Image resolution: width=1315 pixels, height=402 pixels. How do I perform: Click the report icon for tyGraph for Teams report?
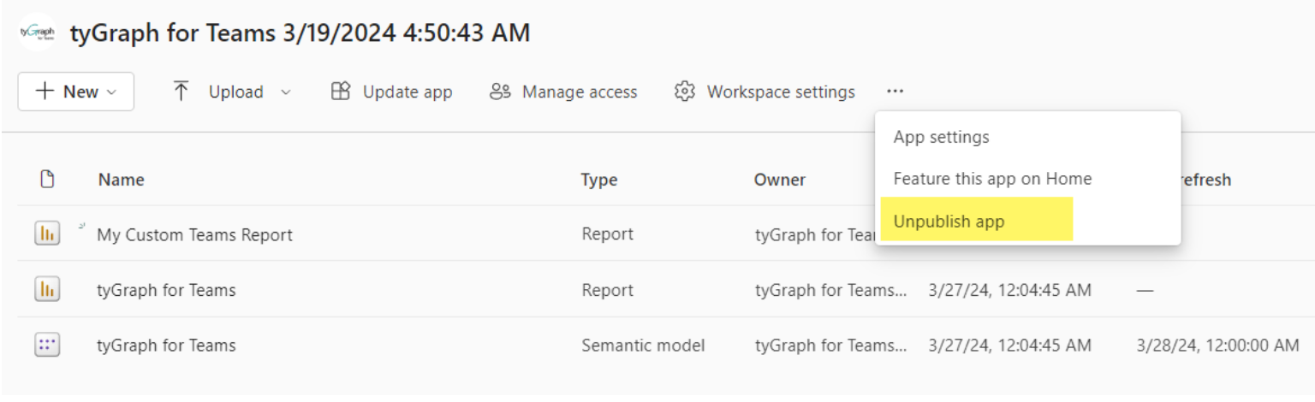point(47,290)
